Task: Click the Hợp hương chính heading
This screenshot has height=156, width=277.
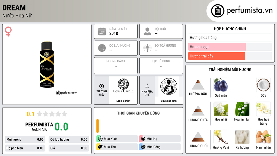Action: 230,29
